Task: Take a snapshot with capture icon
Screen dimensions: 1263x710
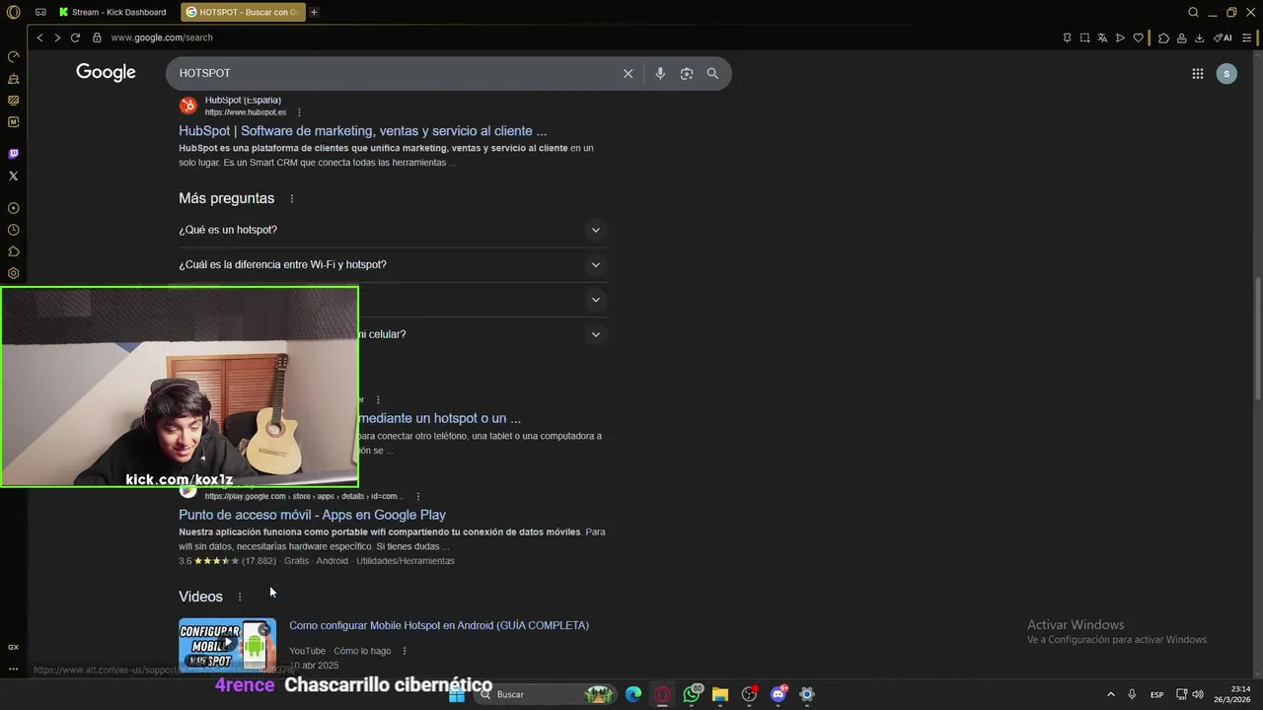Action: 1084,37
